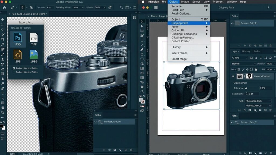Toggle eye in bottom InDesign Paths panel
The height and width of the screenshot is (155, 276).
(x=232, y=122)
